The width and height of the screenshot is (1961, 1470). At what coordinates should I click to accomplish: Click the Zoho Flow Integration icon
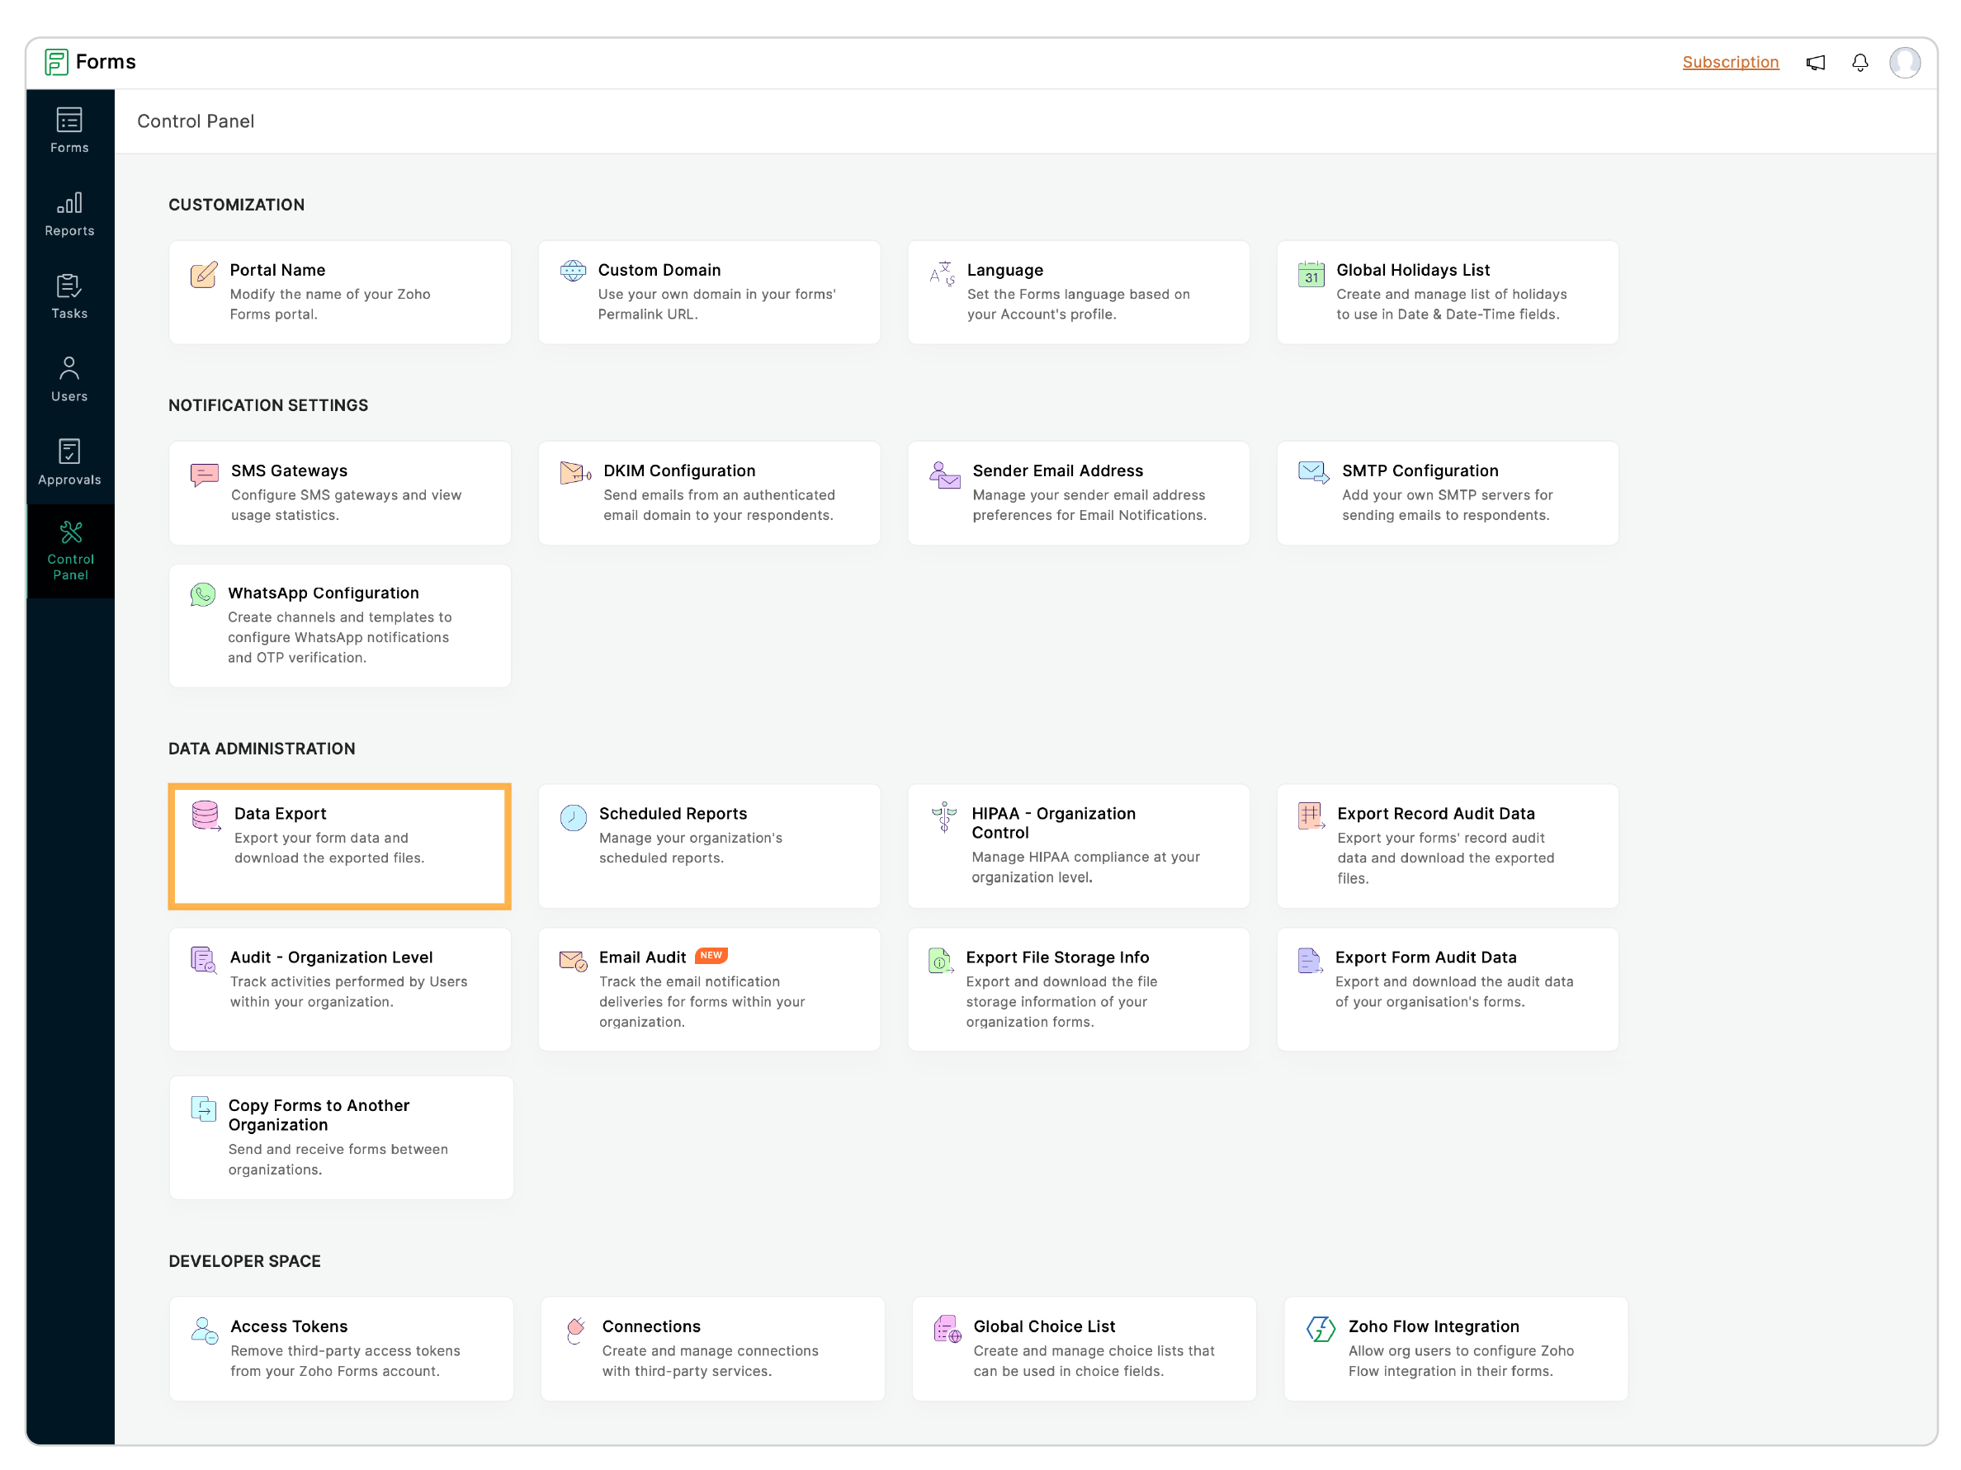click(x=1320, y=1328)
